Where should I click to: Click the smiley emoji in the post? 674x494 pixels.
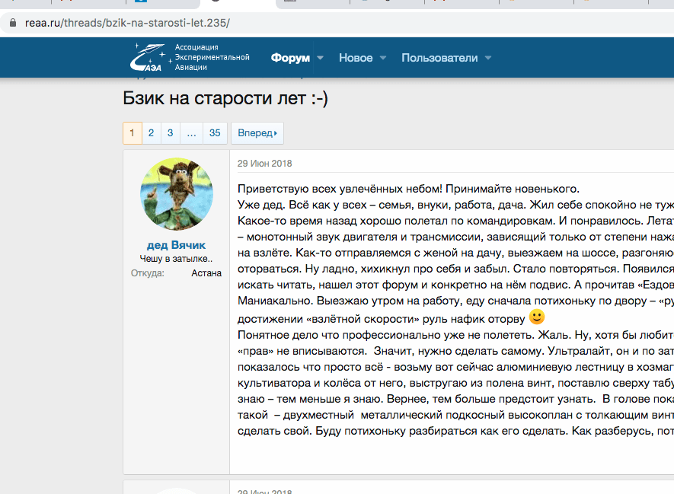(537, 316)
